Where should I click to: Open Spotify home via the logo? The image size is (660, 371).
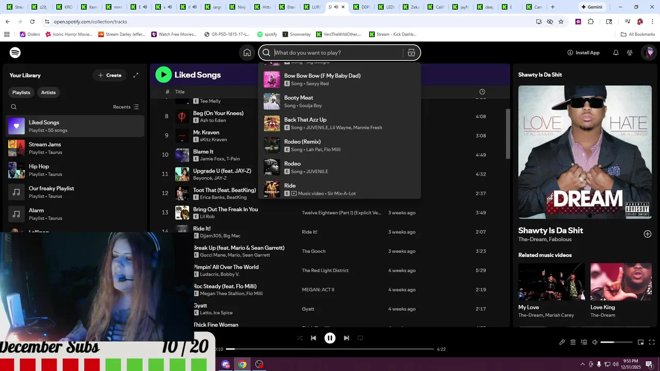[x=15, y=53]
